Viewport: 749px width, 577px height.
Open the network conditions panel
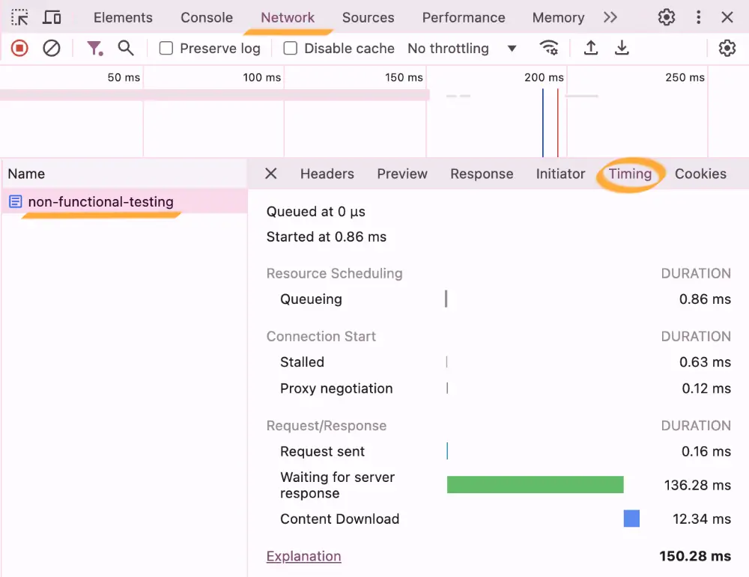tap(549, 48)
